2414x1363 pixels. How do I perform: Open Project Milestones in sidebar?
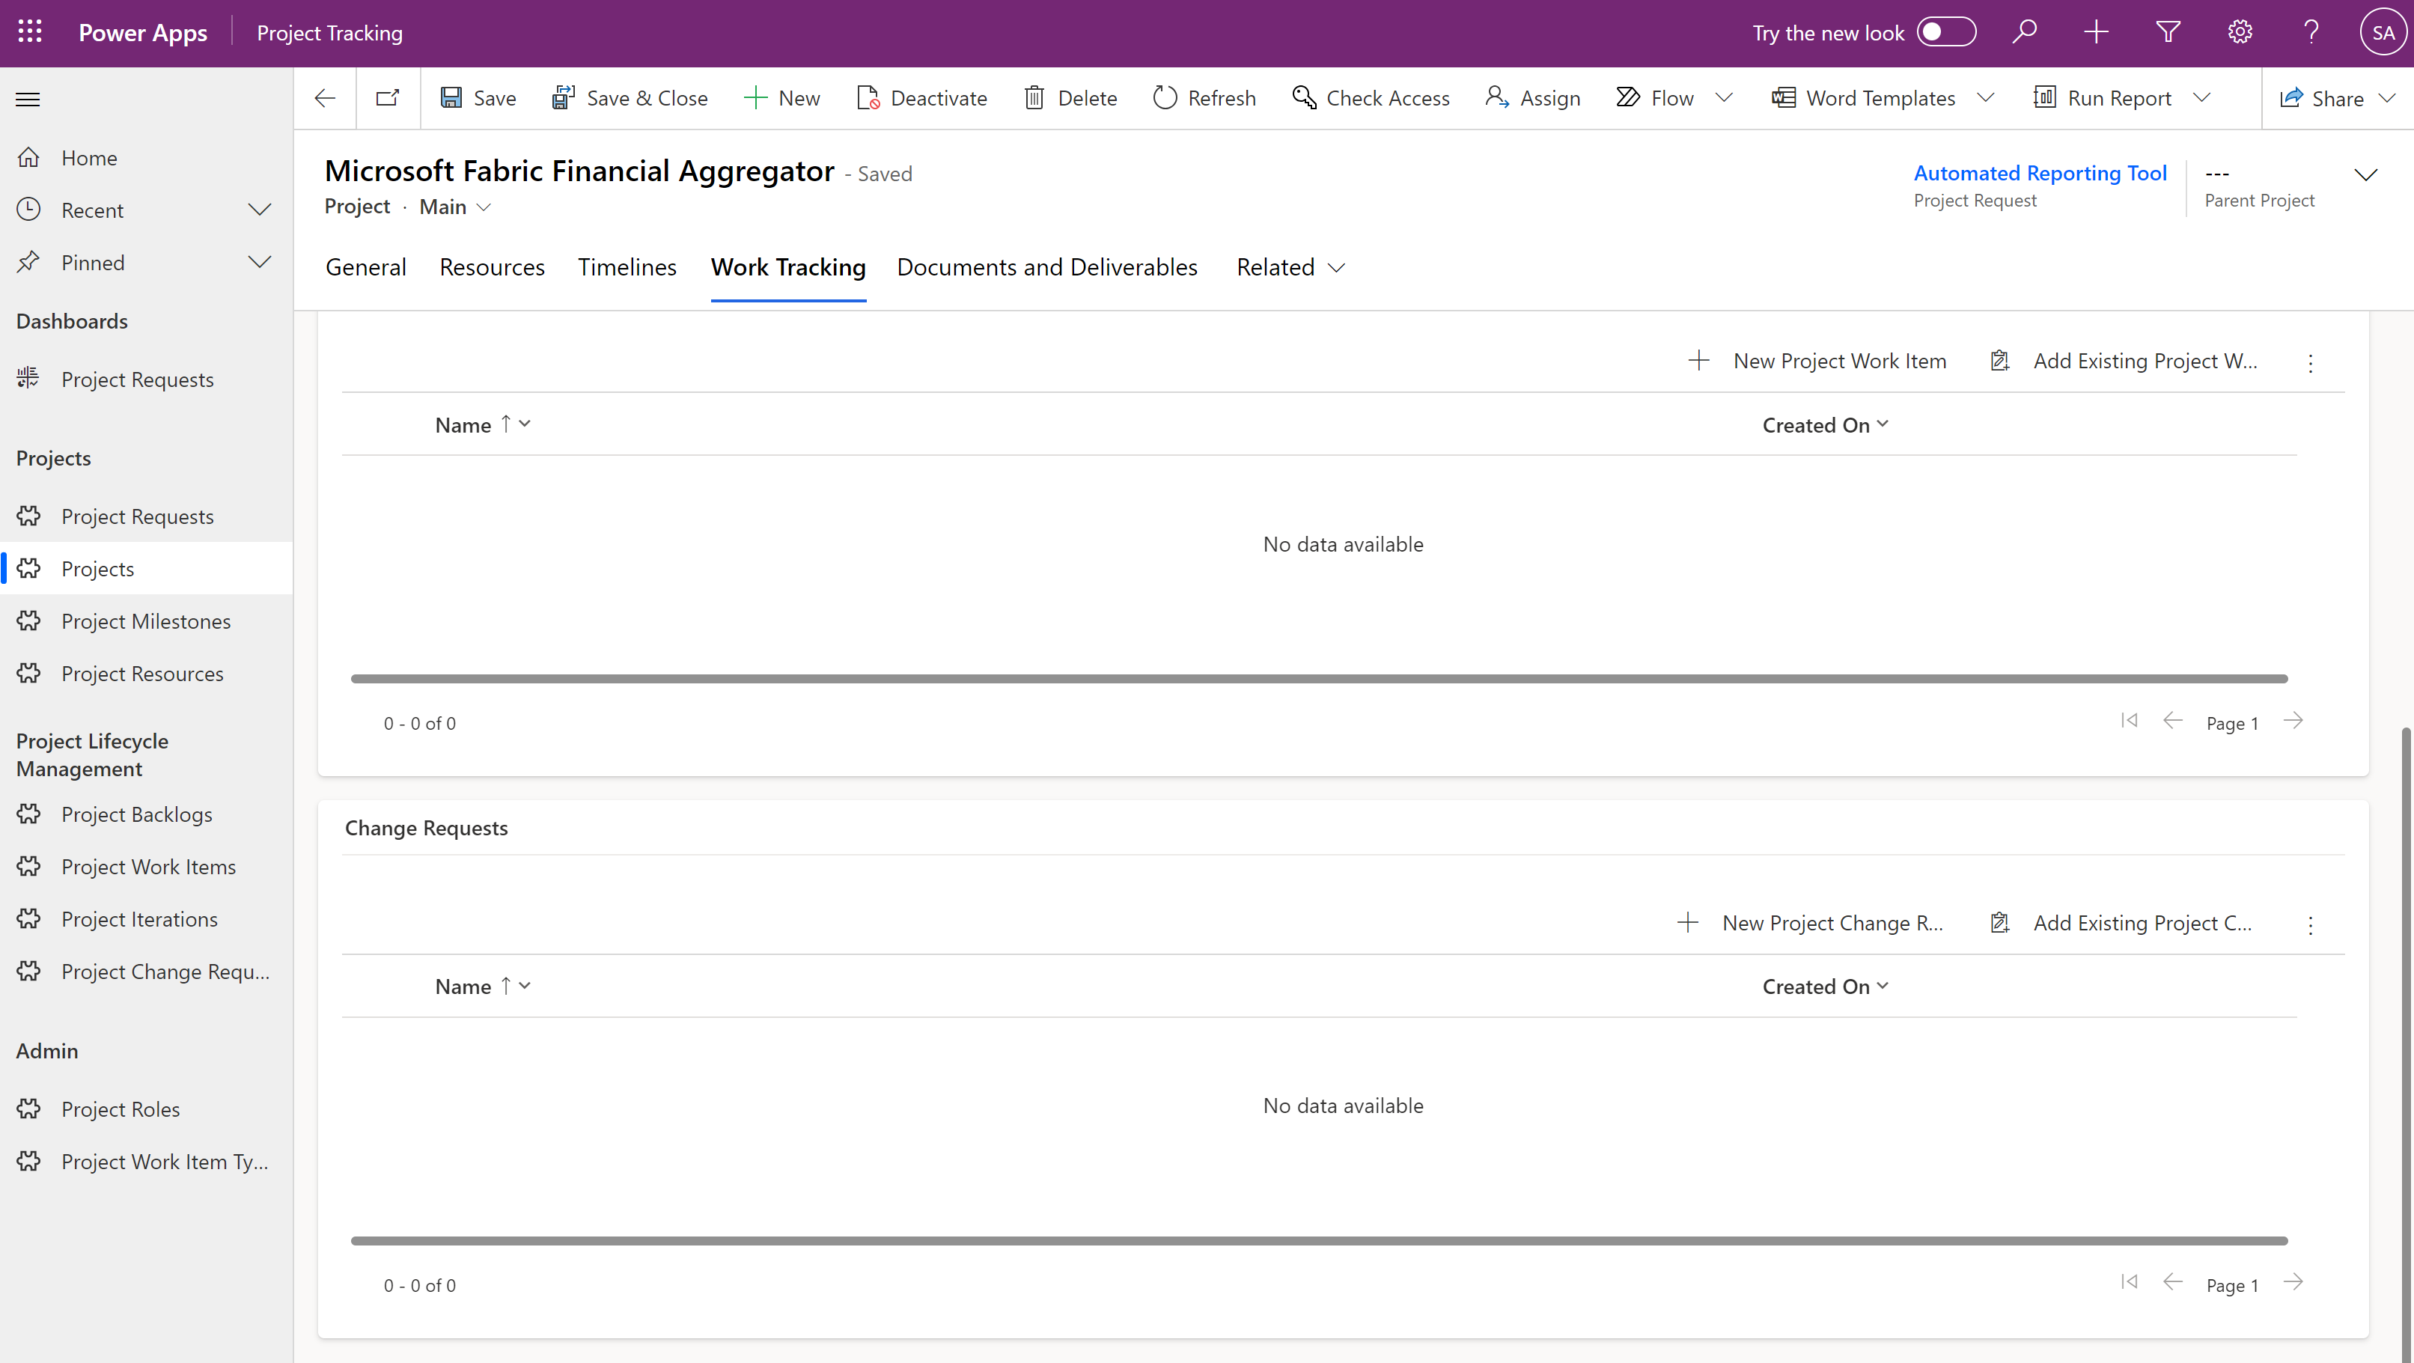(146, 622)
